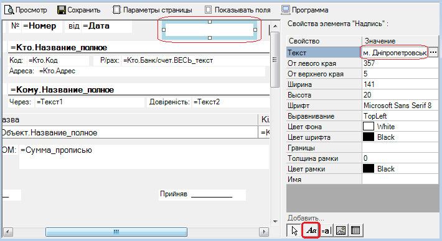442x241 pixels.
Task: Click the Просмотр preview toolbar button
Action: click(x=26, y=10)
